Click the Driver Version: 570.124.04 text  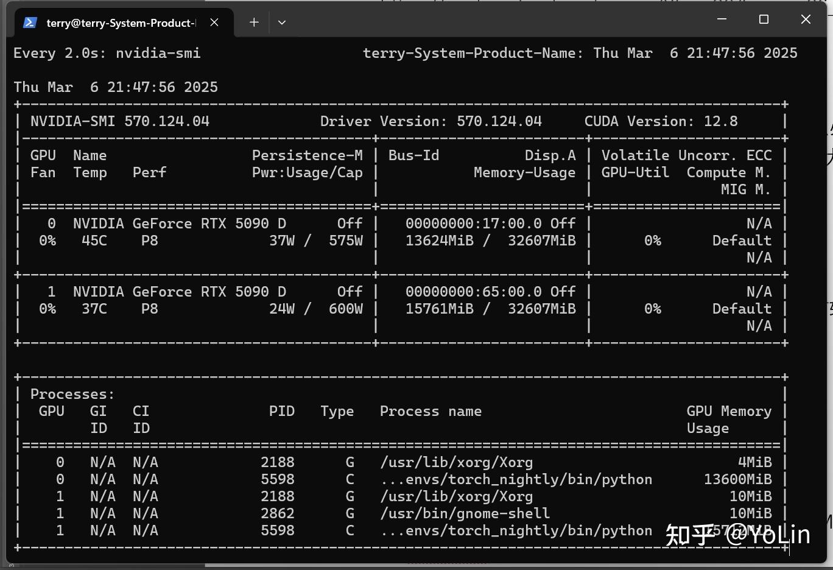click(431, 121)
